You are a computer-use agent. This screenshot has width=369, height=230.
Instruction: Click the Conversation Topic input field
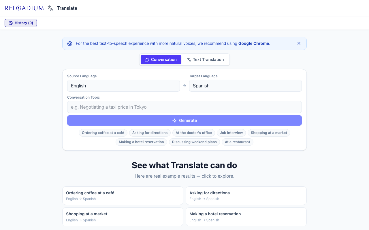coord(184,107)
